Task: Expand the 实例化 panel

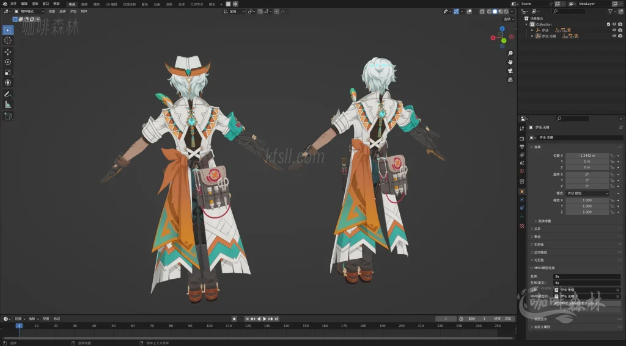Action: click(539, 244)
